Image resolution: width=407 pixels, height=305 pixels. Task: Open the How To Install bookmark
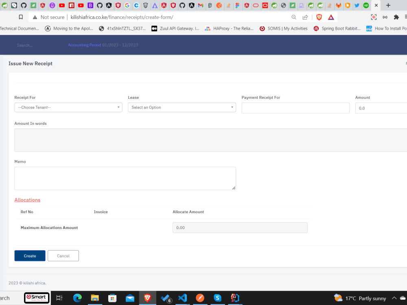pyautogui.click(x=387, y=28)
